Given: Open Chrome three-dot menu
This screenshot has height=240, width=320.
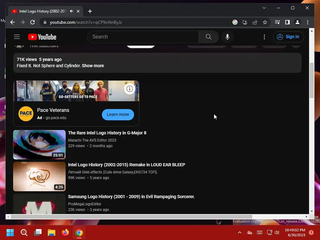Looking at the screenshot, I should point(307,22).
